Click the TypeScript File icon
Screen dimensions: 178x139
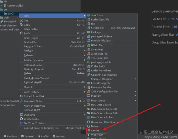[x=88, y=58]
